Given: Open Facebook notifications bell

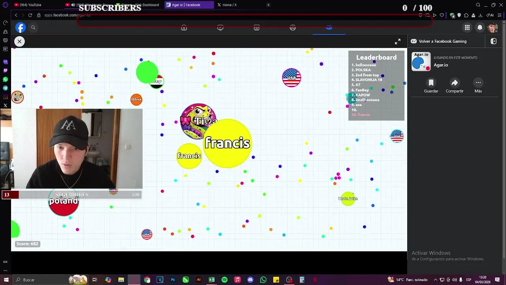Looking at the screenshot, I should click(480, 27).
